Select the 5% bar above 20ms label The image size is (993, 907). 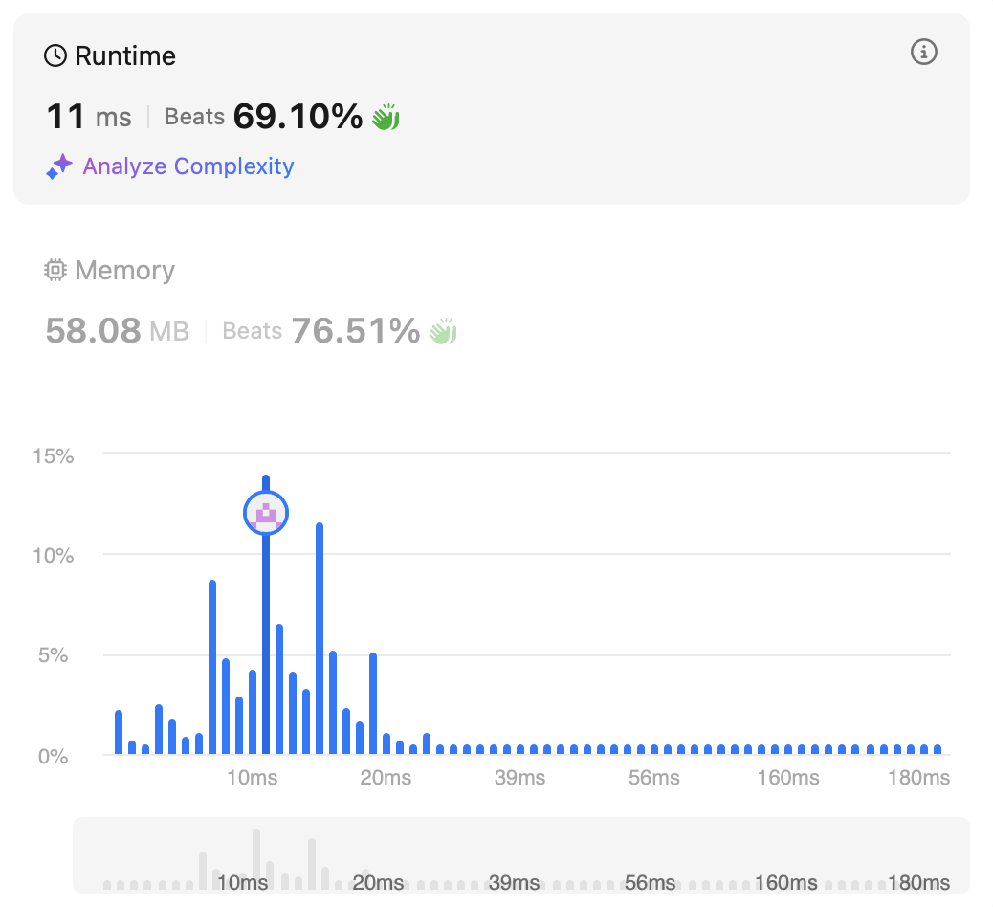point(373,703)
